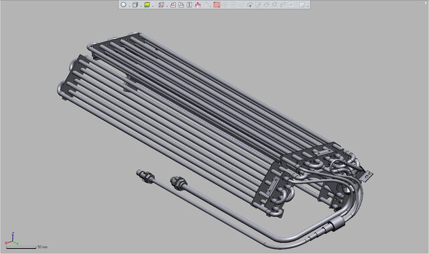The image size is (429, 254).
Task: Click the rainbow-colored shaded rendering icon
Action: tap(147, 5)
